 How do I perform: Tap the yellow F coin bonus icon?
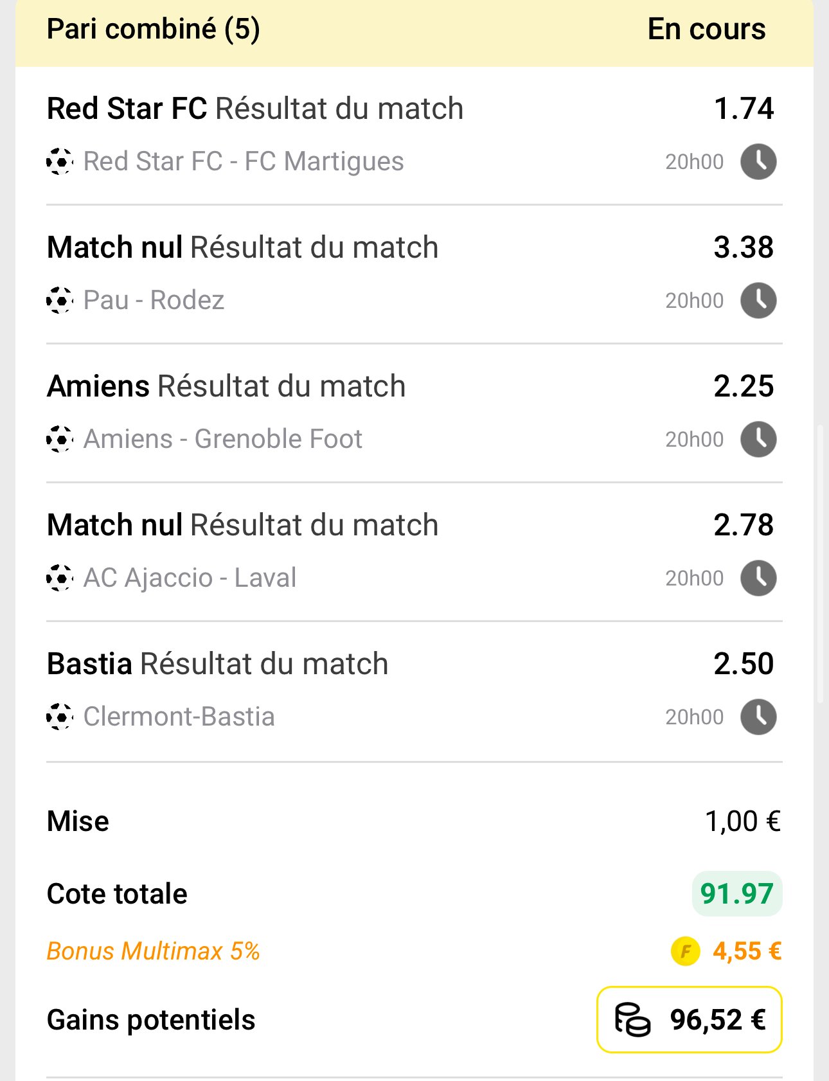[x=685, y=951]
